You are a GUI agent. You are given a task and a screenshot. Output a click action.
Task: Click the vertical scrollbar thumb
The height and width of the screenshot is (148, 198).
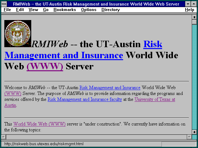coord(194,22)
